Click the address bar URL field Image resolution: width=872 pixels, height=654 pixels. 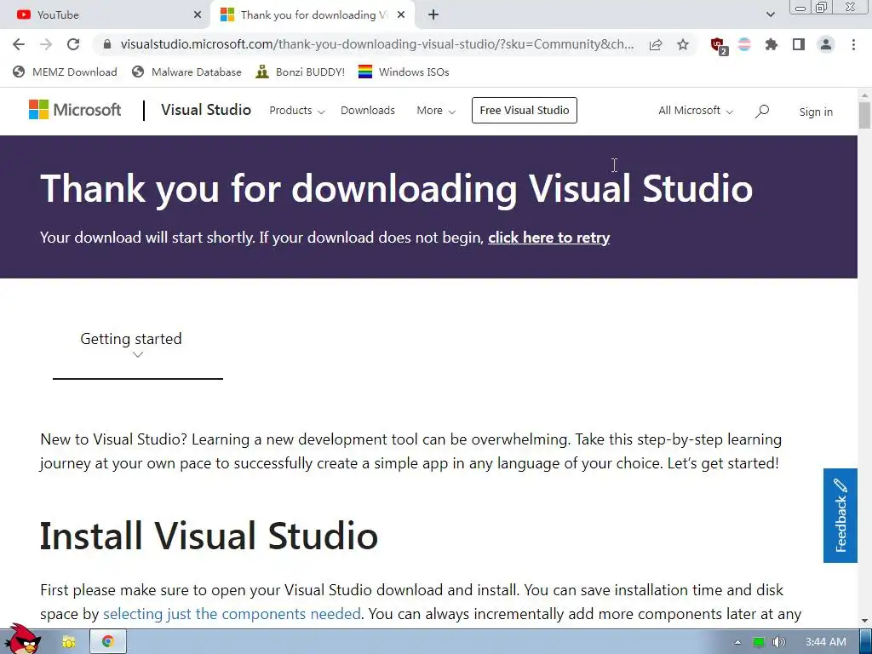tap(377, 44)
